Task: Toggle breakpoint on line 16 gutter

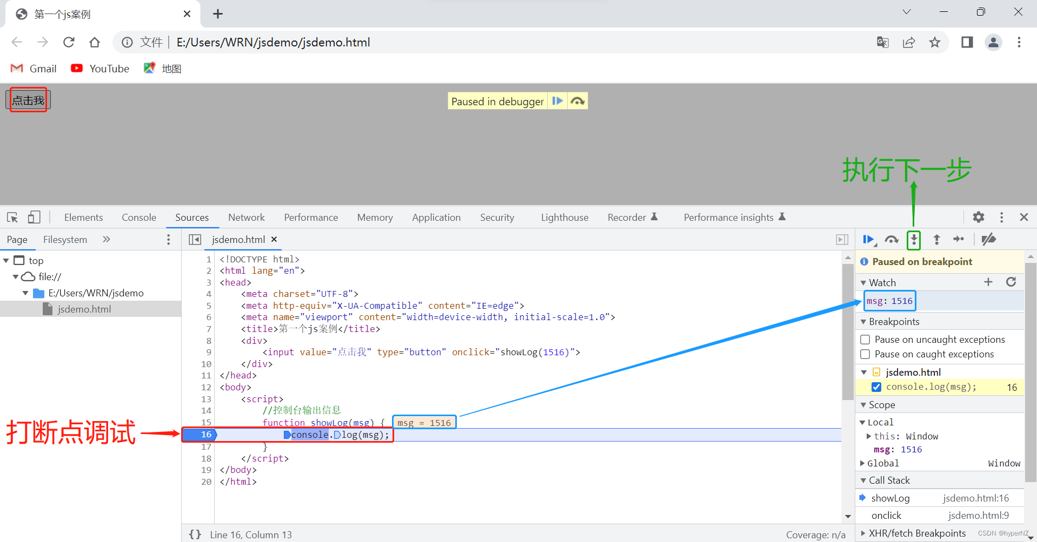Action: click(206, 435)
